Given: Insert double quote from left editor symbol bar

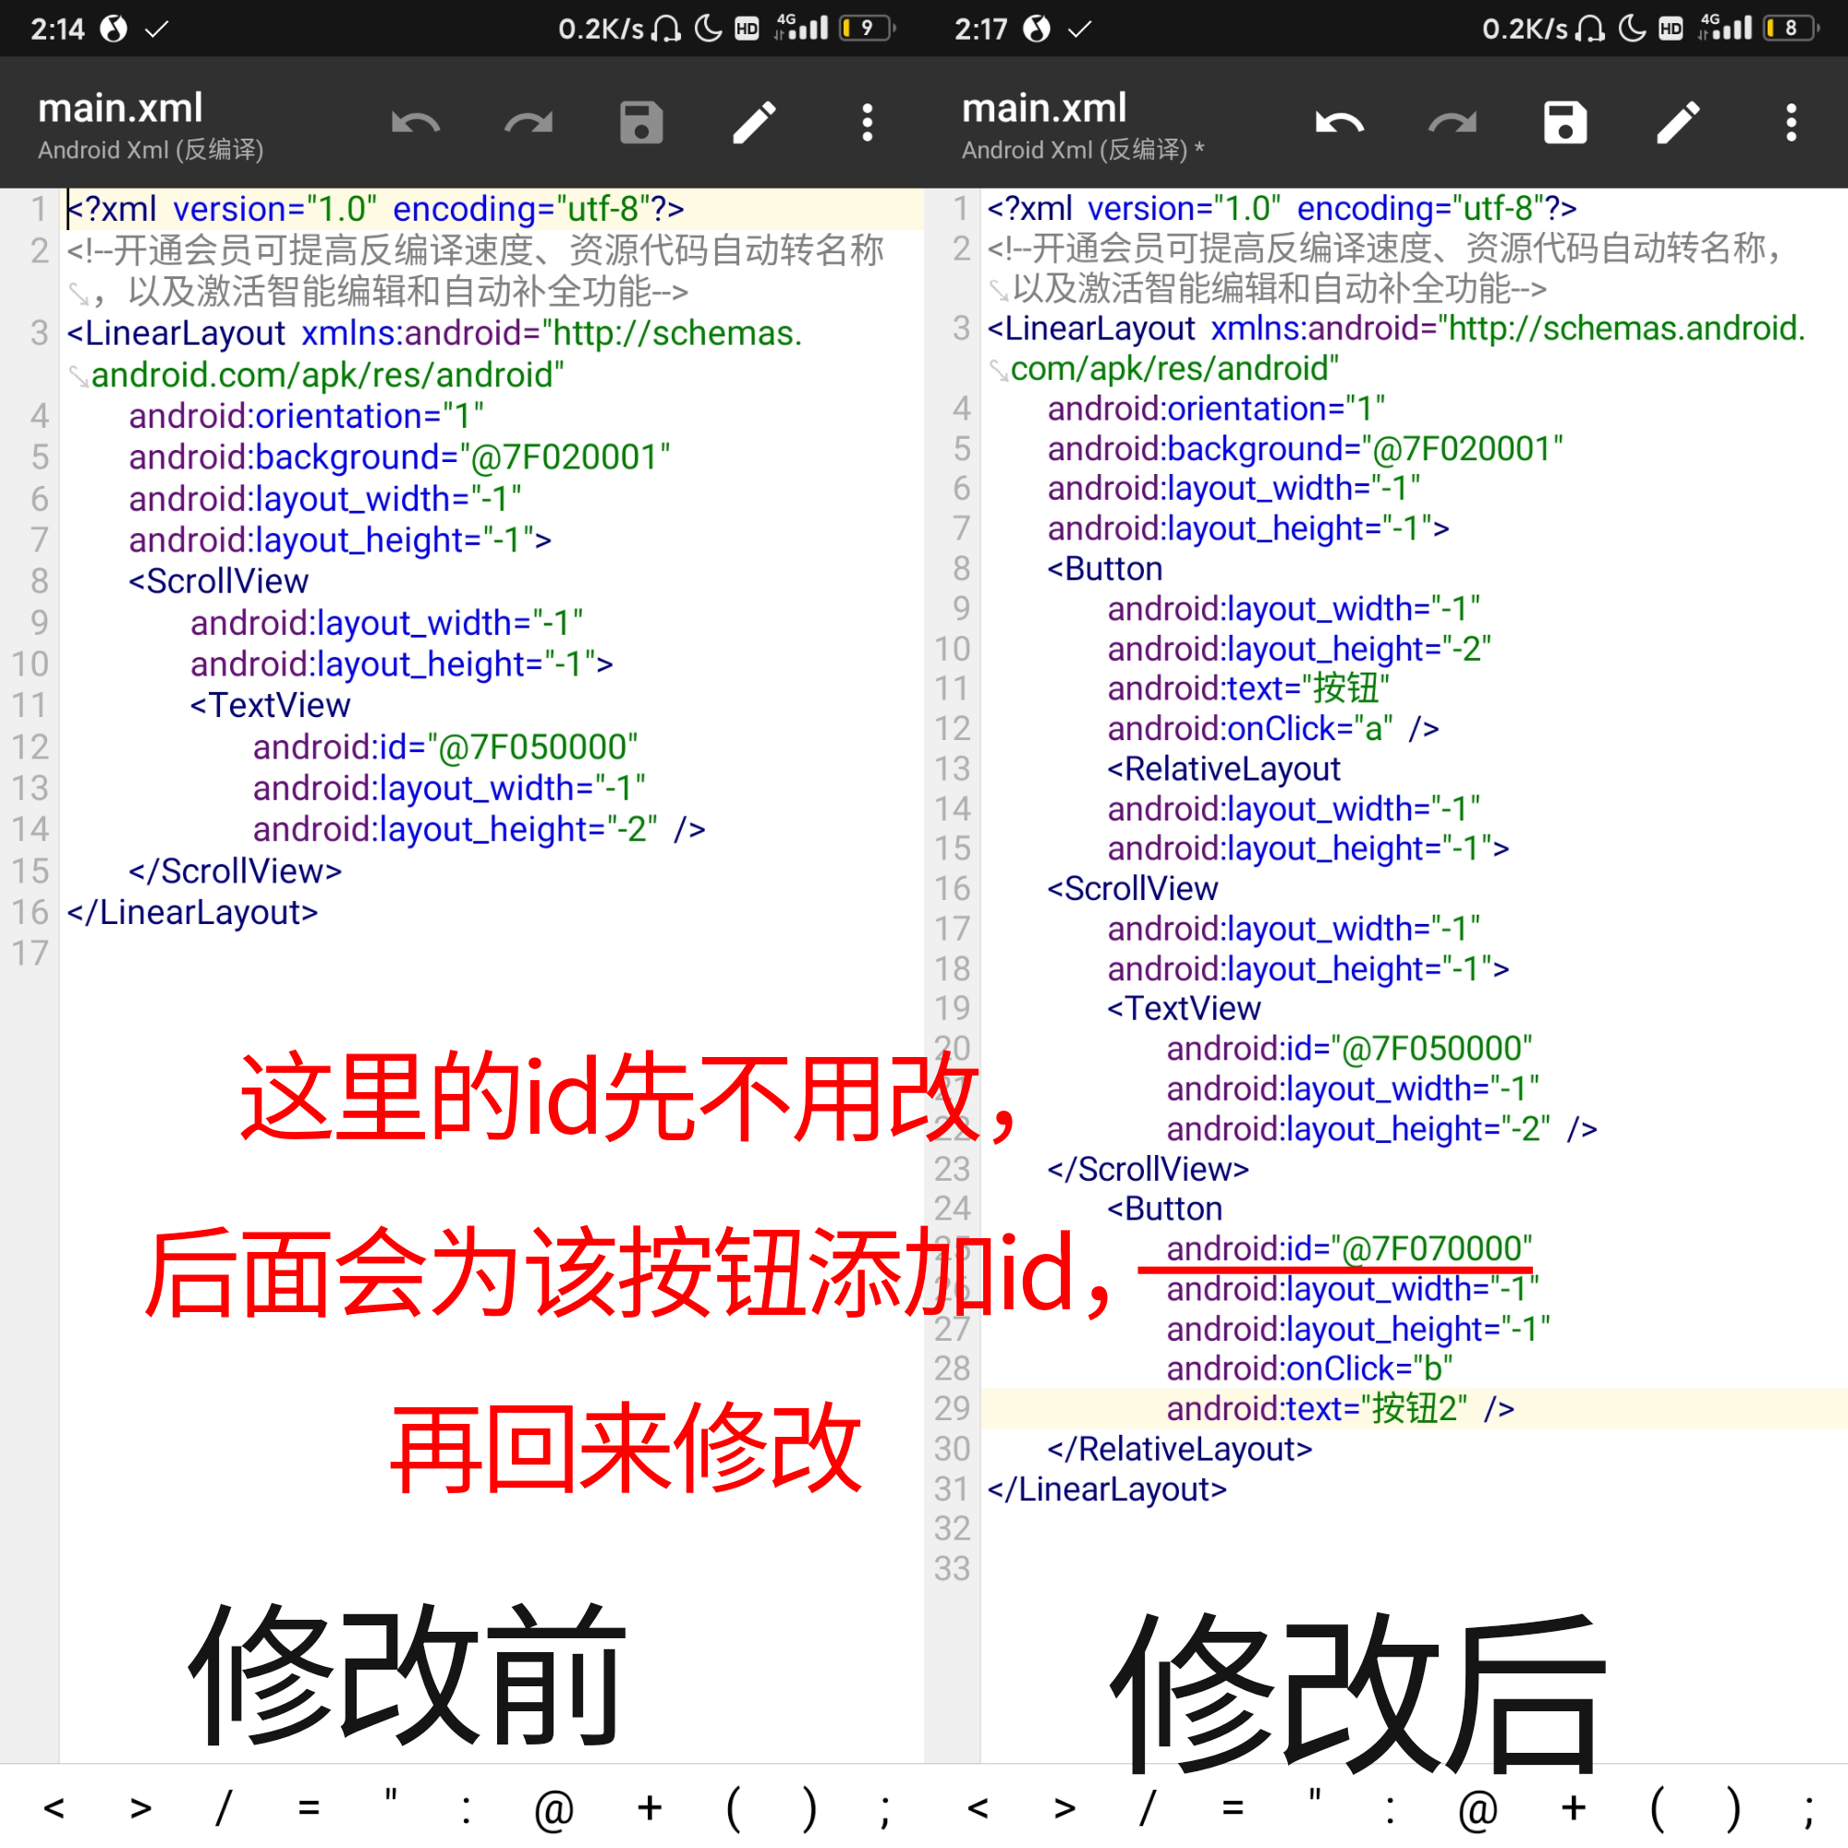Looking at the screenshot, I should coord(390,1796).
